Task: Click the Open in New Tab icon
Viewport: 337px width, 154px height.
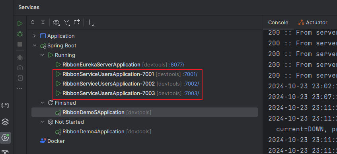Action: pos(77,22)
